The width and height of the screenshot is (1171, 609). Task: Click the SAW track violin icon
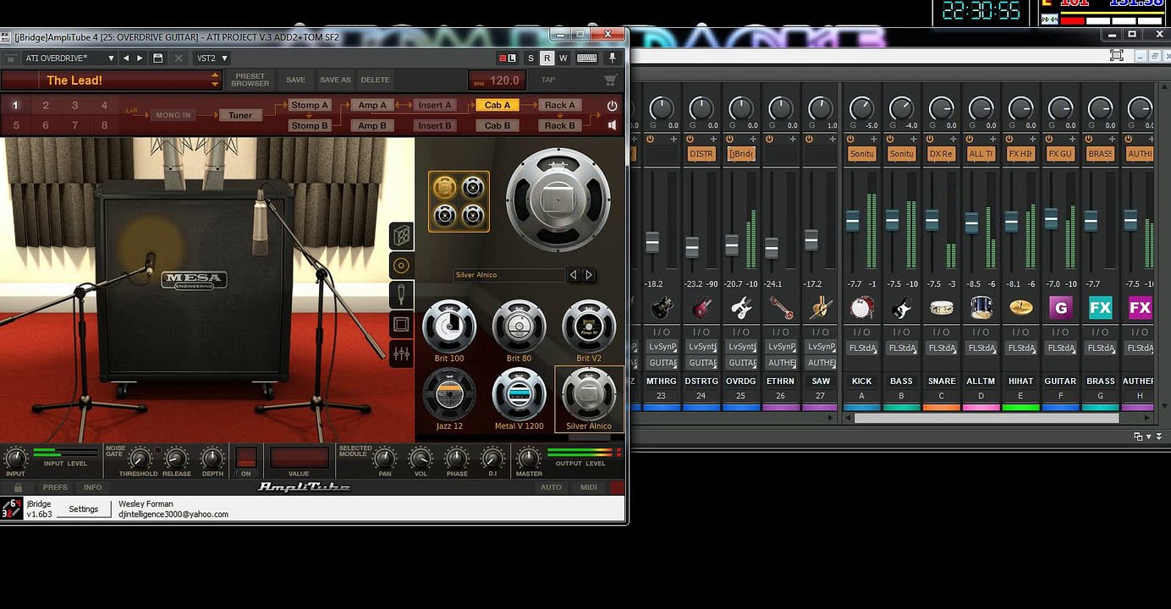821,307
